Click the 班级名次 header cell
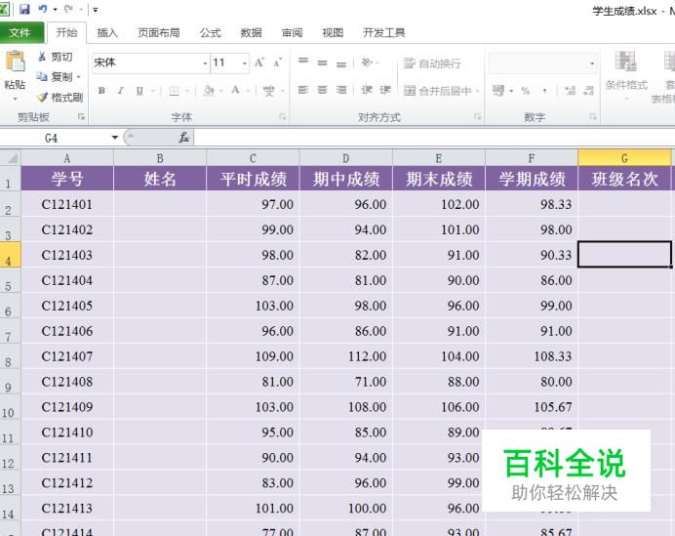675x536 pixels. (x=624, y=179)
